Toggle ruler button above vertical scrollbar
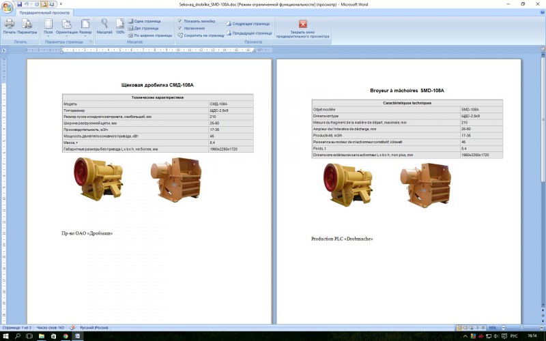Viewport: 546px width, 341px height. coord(543,49)
